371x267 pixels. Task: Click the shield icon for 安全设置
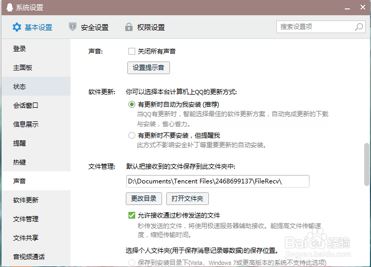[73, 27]
